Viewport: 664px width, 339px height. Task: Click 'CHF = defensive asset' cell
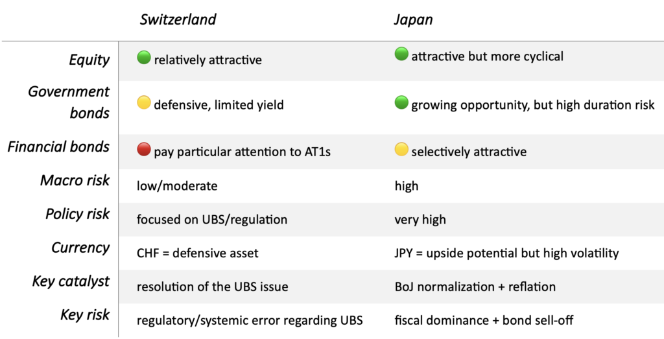coord(197,253)
